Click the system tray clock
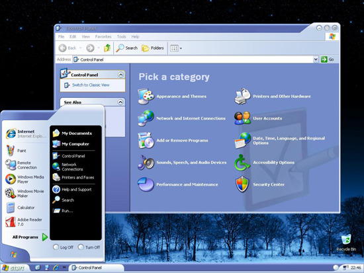The width and height of the screenshot is (364, 273). (355, 268)
